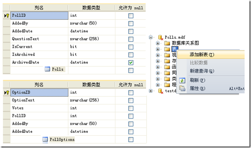Click the PollOptions table icon
The width and height of the screenshot is (251, 148).
tap(45, 139)
